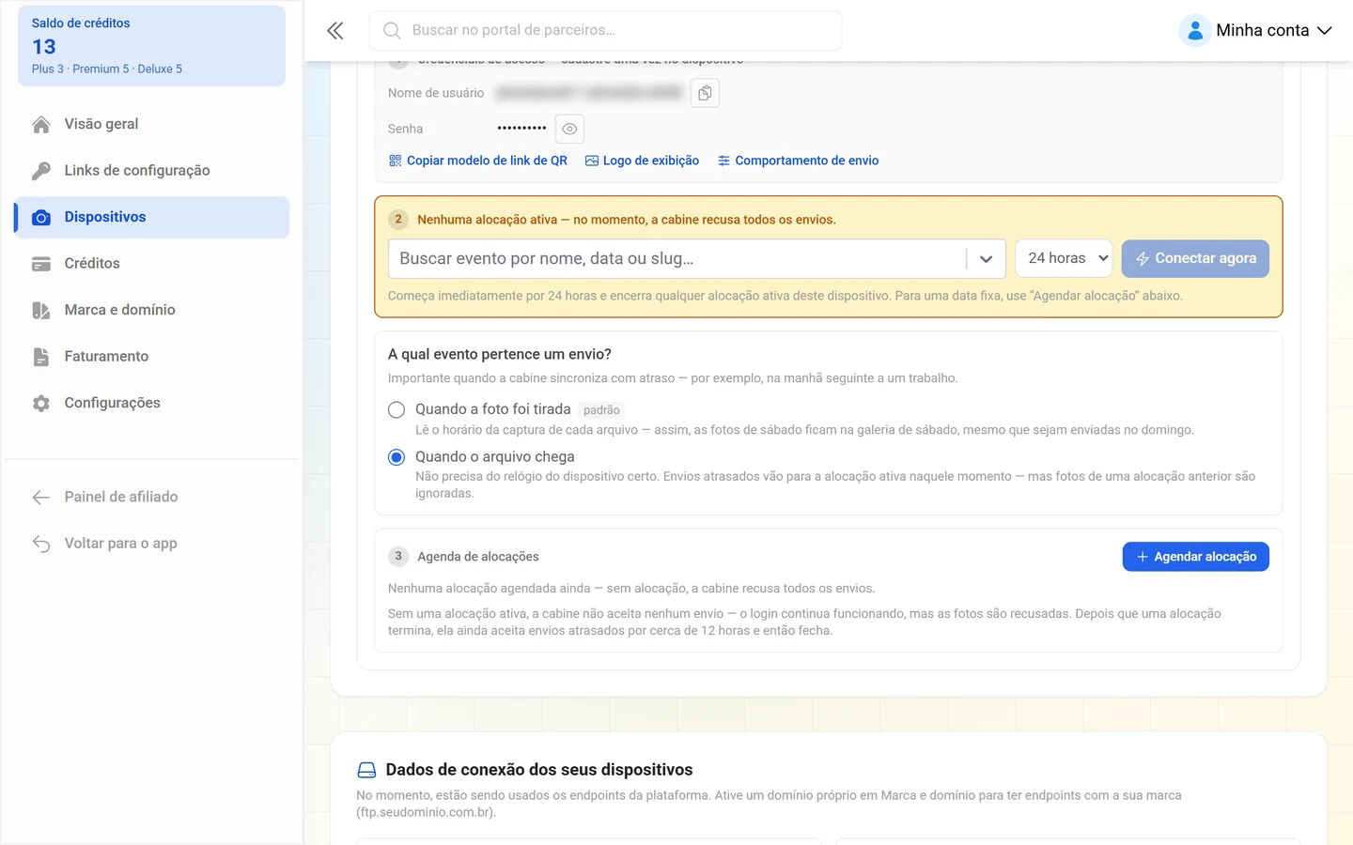The height and width of the screenshot is (845, 1353).
Task: Click the return arrow icon by Voltar para o app
Action: (41, 544)
